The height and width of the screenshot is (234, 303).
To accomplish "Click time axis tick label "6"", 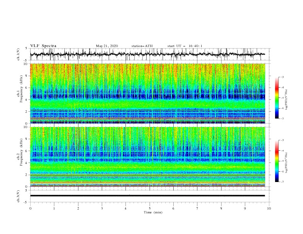I will click(173, 208).
